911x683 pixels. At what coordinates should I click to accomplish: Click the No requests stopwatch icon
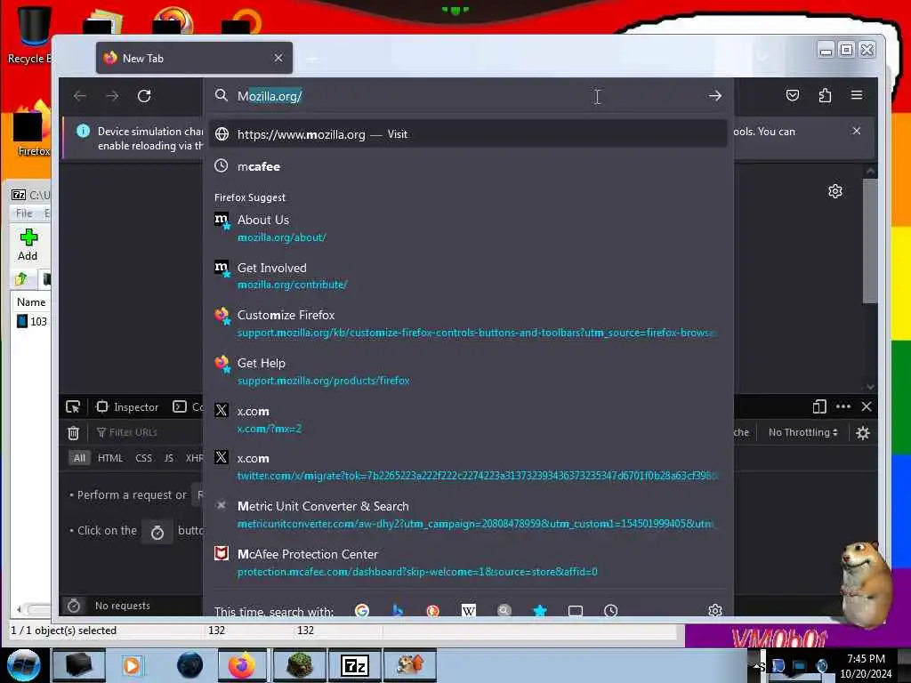pyautogui.click(x=73, y=606)
